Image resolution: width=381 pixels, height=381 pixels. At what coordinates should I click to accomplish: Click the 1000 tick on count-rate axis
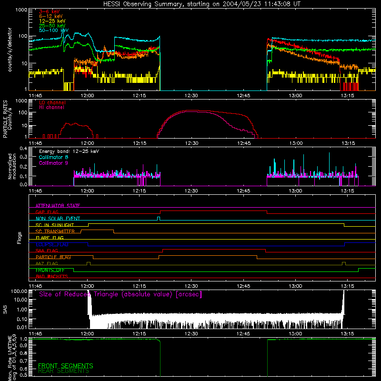[21, 10]
